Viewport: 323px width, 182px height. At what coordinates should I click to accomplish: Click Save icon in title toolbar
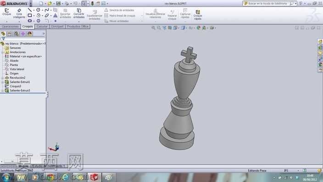click(x=58, y=3)
